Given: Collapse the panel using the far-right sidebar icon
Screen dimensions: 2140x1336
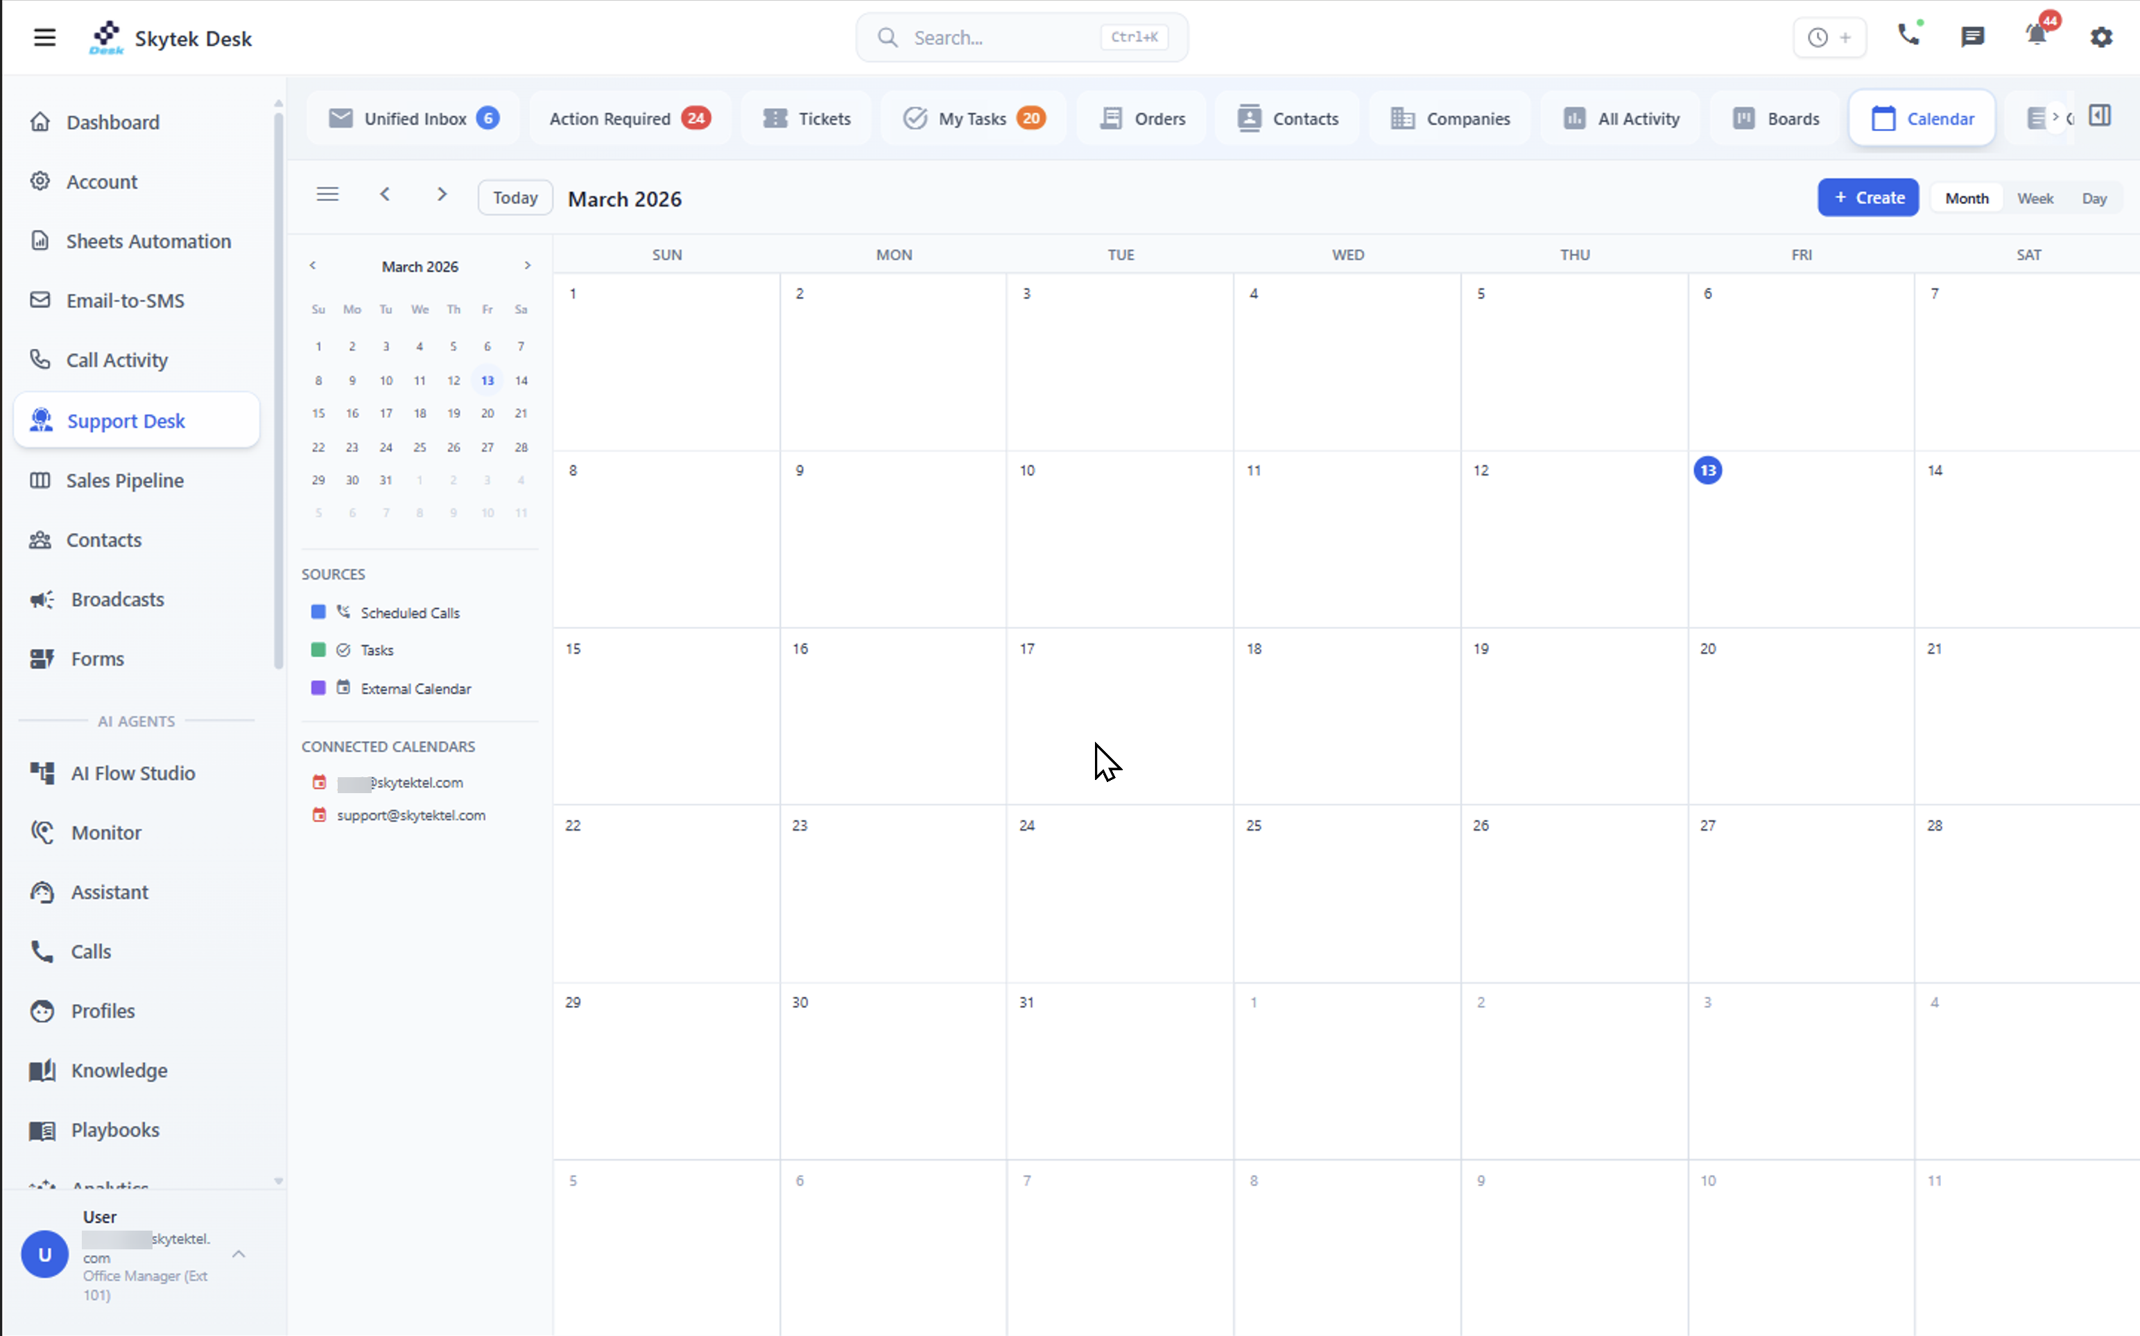Looking at the screenshot, I should [2099, 116].
